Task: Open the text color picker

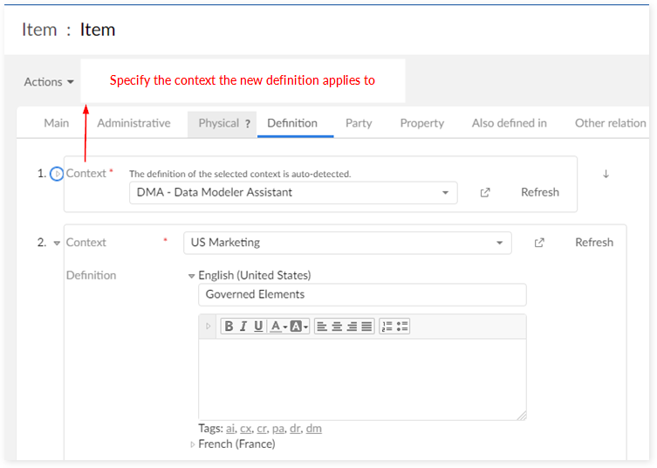Action: (277, 327)
